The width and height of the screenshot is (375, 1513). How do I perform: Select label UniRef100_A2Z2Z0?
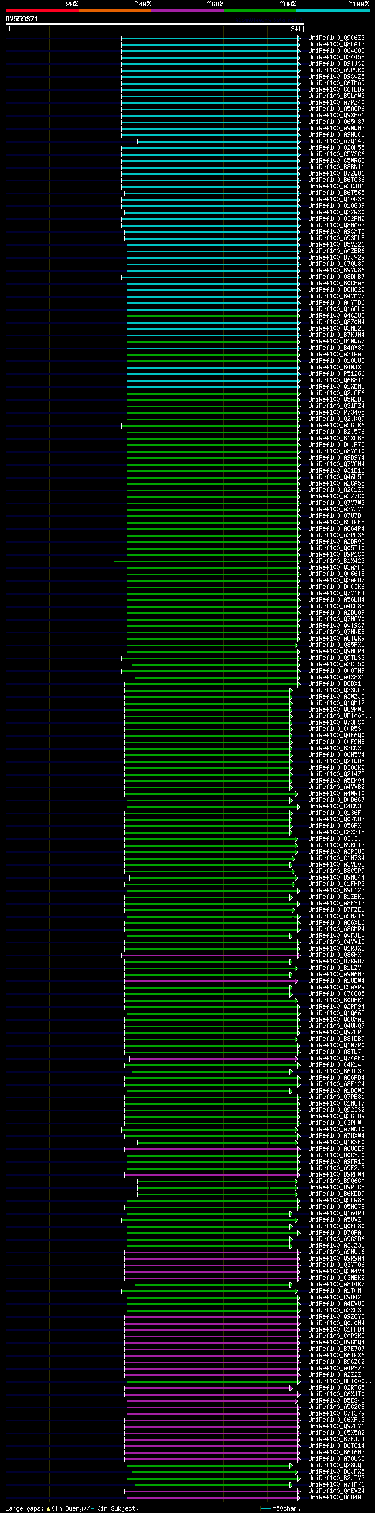[336, 1376]
